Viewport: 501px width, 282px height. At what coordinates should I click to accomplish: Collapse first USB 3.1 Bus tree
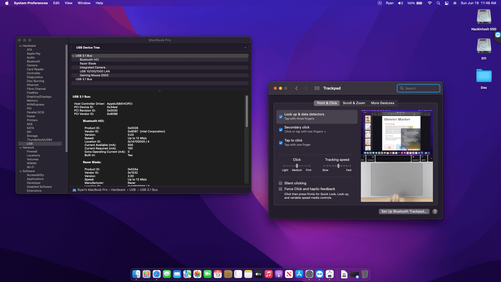click(x=74, y=56)
